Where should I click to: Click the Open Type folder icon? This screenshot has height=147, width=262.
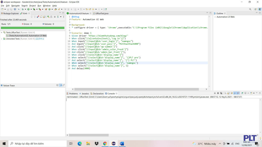point(55,9)
